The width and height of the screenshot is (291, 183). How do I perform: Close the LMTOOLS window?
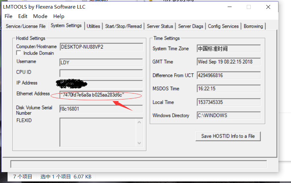coord(268,7)
